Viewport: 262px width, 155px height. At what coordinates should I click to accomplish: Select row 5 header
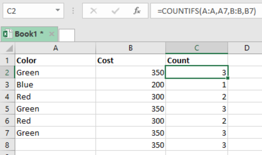pos(7,108)
